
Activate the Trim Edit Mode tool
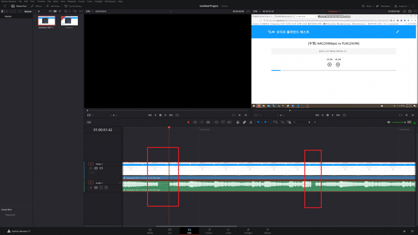click(x=195, y=122)
